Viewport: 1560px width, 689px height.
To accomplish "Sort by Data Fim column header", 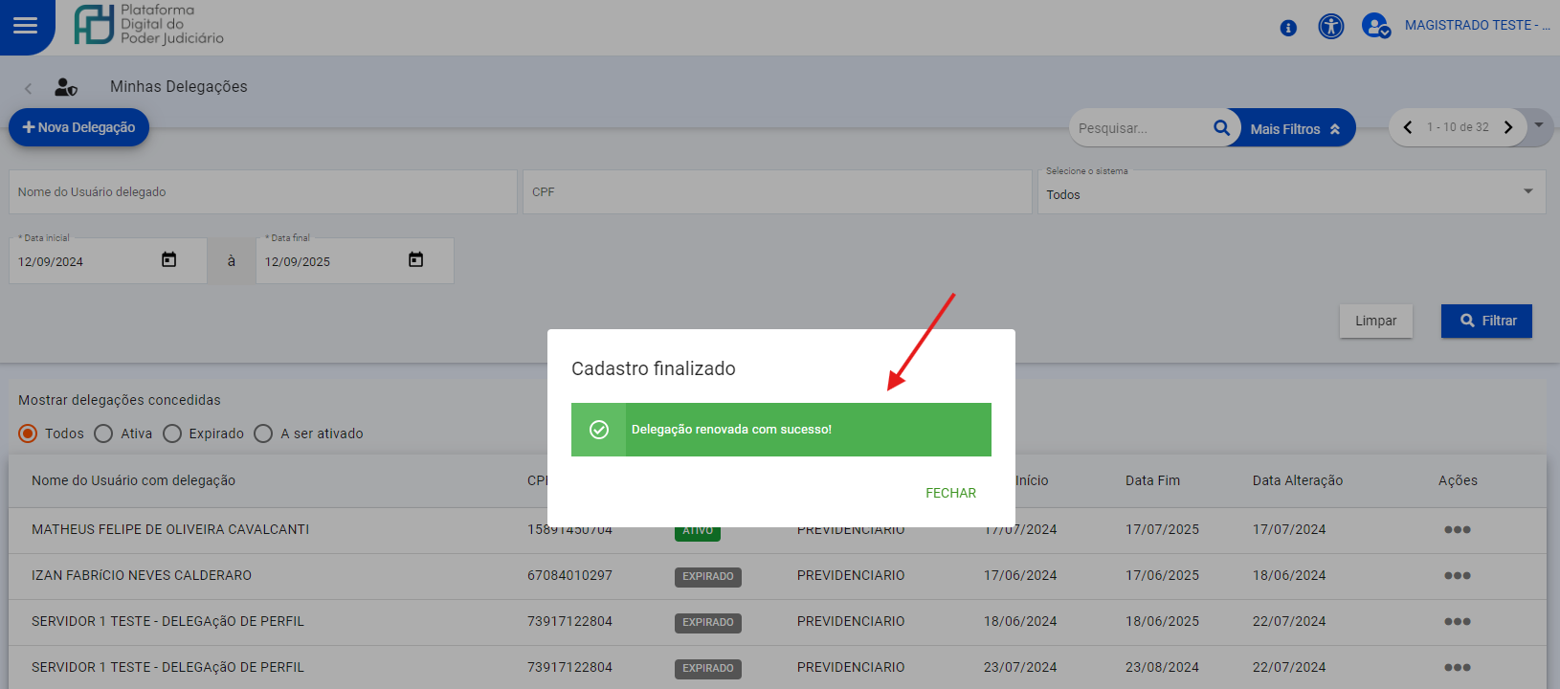I will [x=1152, y=480].
